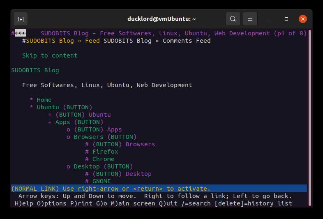This screenshot has width=323, height=219.
Task: Click the Chrome link
Action: point(103,159)
